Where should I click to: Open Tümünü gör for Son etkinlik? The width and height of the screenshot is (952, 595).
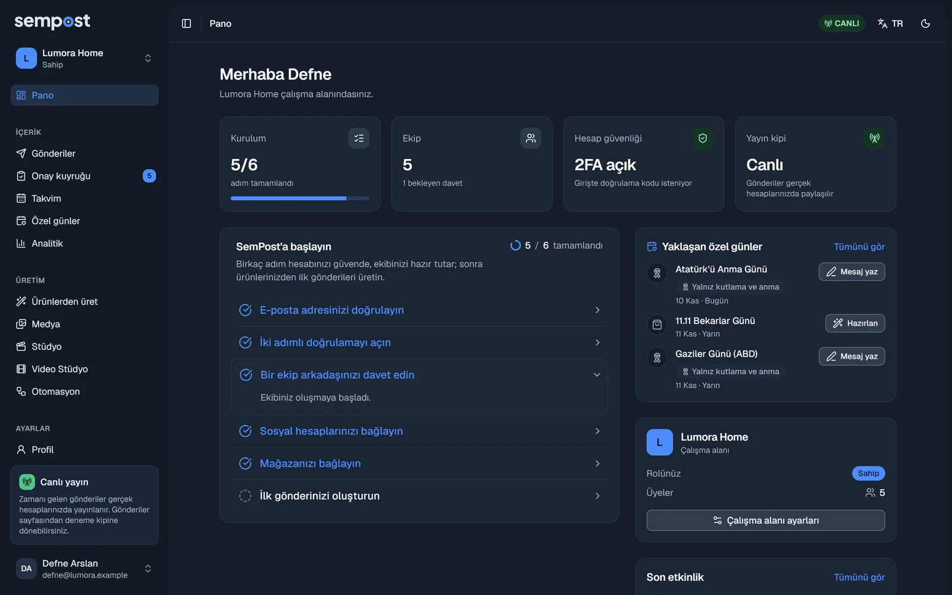[x=859, y=577]
